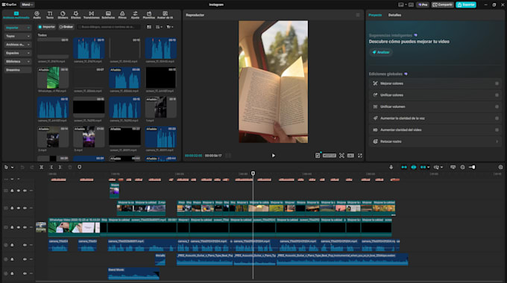Click the split clip tool in timeline toolbar

point(42,167)
